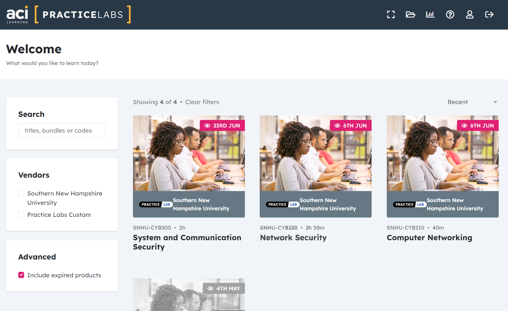Enable the Practice Labs Custom vendor filter
The height and width of the screenshot is (311, 508).
tap(21, 214)
